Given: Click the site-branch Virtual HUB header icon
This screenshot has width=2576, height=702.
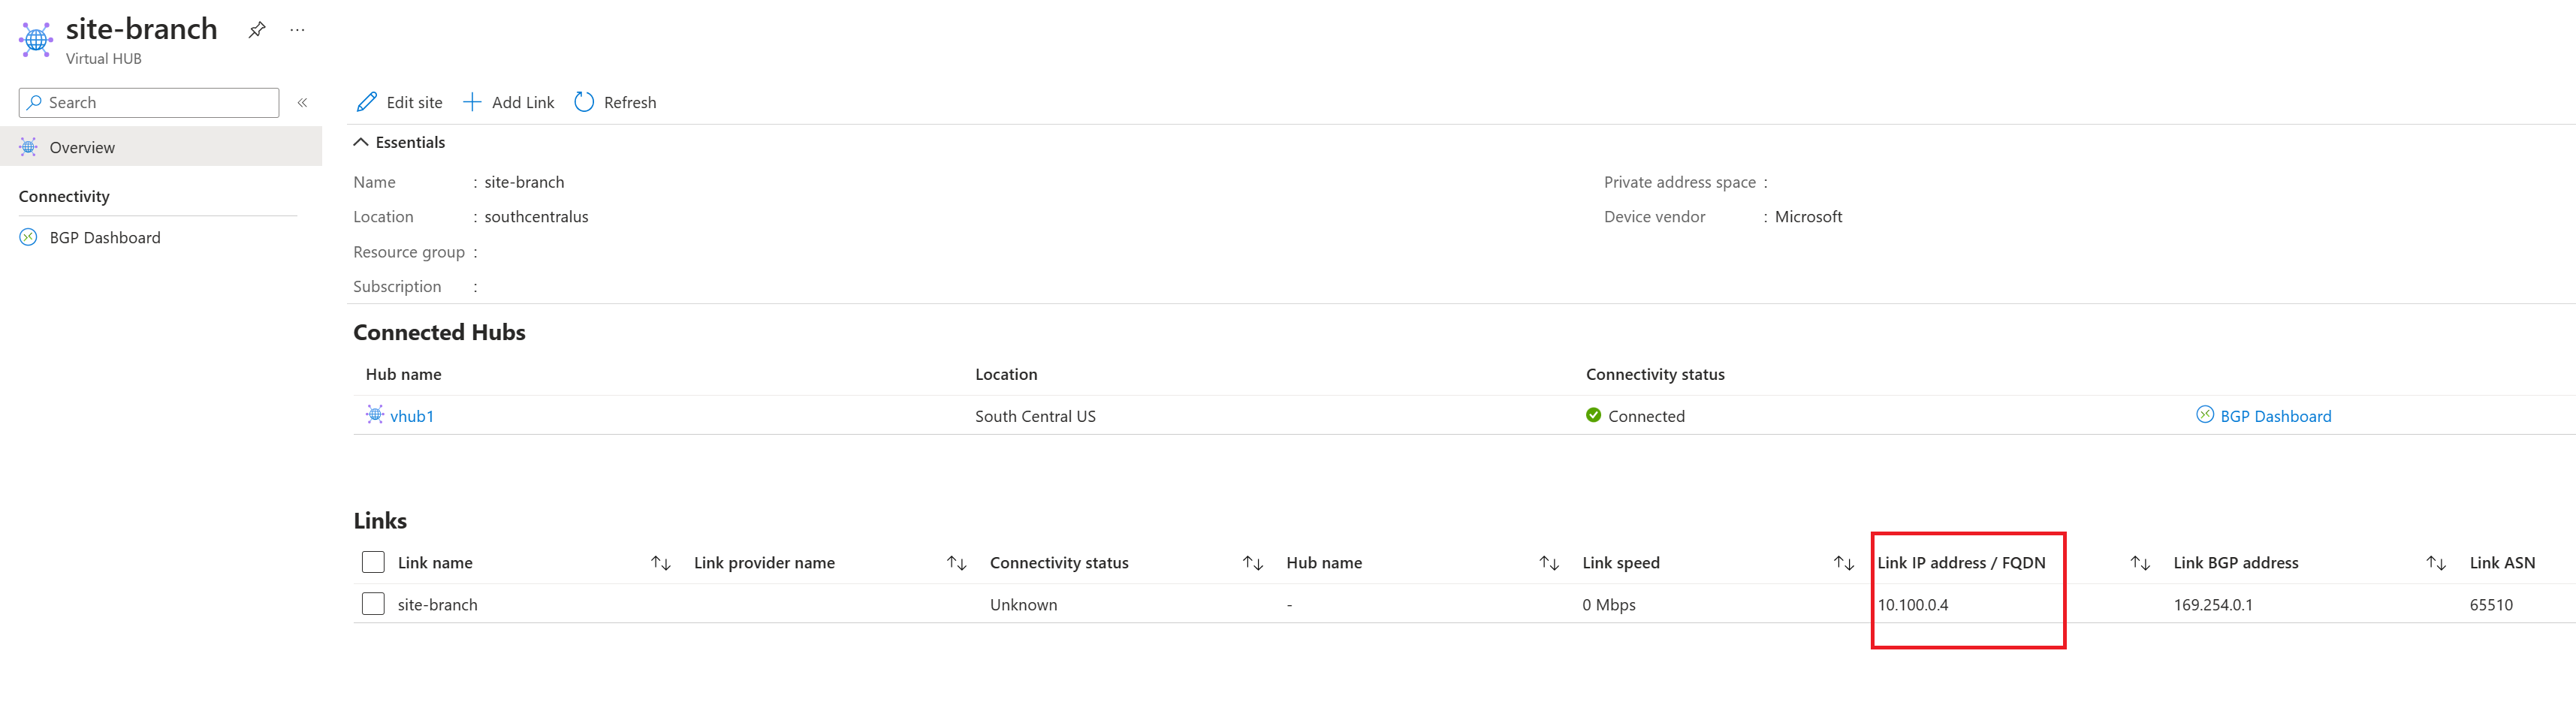Looking at the screenshot, I should point(36,40).
